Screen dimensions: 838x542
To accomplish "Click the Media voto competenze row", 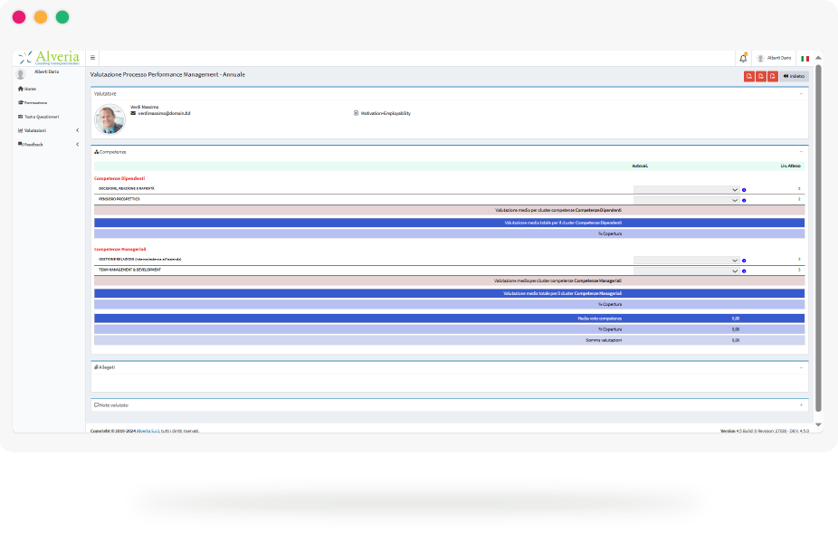I will tap(450, 319).
